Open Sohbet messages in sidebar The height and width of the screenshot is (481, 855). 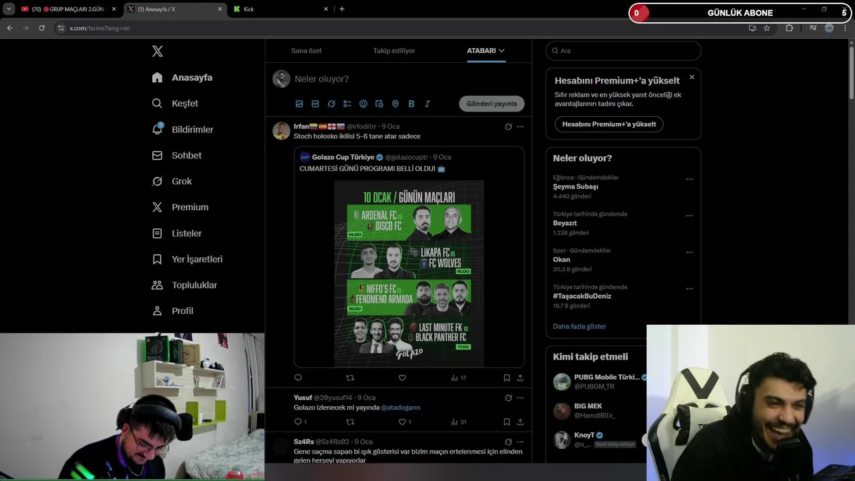coord(177,155)
